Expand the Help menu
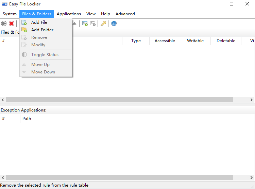255x189 pixels. click(105, 14)
